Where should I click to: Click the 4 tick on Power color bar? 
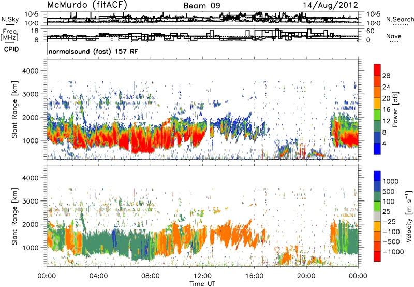click(x=384, y=143)
